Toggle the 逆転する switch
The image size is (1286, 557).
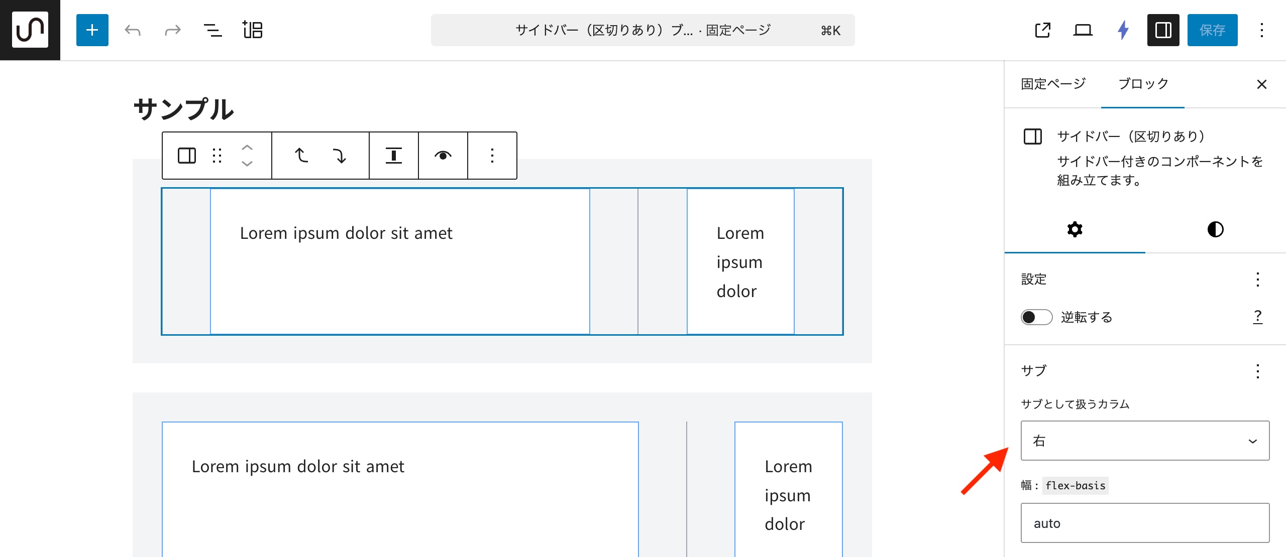tap(1036, 317)
